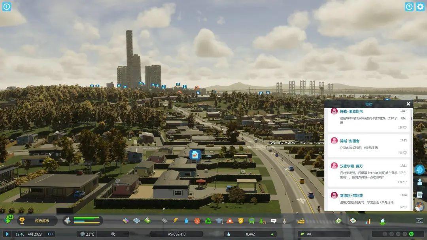Click avatar of 汉密尔顿·戴万 post
The image size is (427, 240).
pos(334,165)
